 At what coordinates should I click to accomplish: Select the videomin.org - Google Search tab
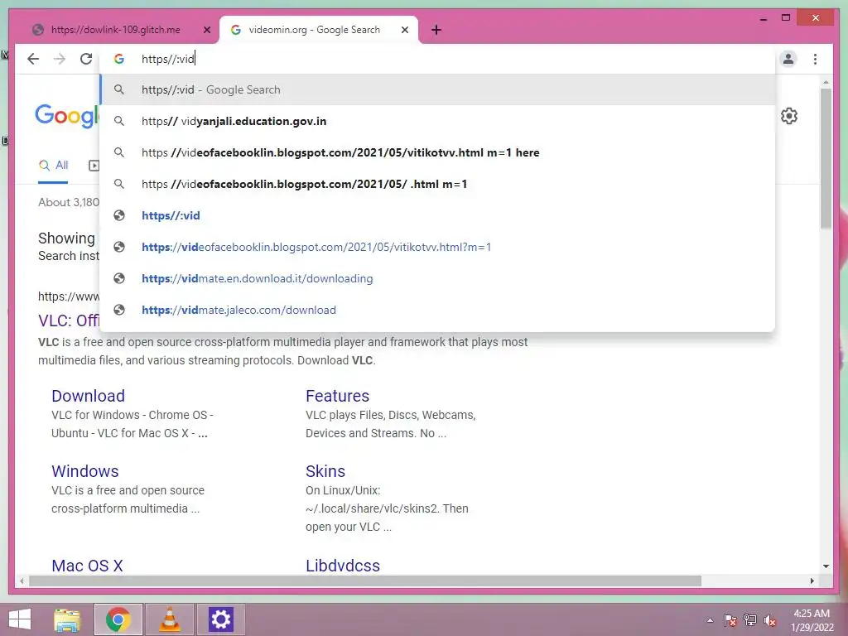coord(314,30)
